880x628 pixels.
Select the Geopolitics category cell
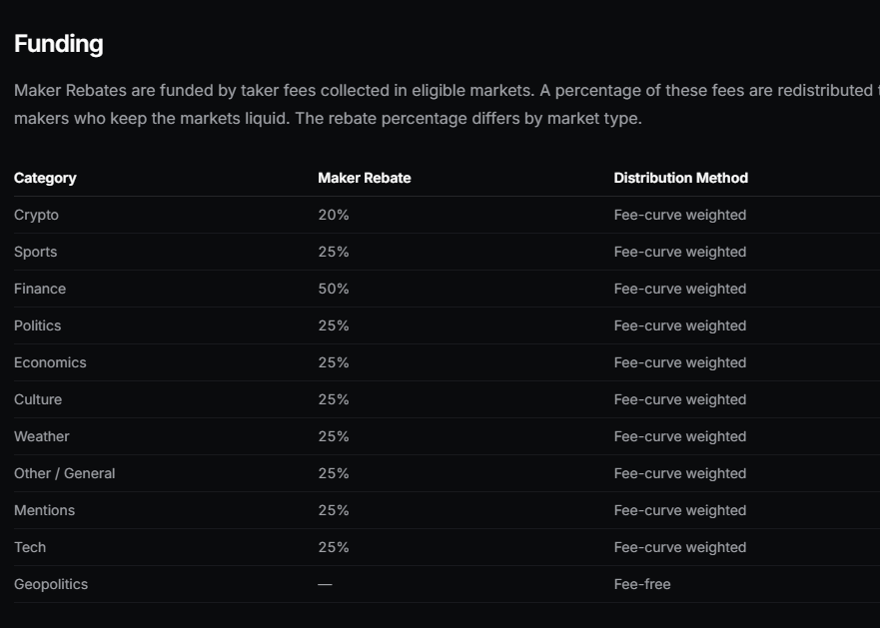tap(51, 584)
